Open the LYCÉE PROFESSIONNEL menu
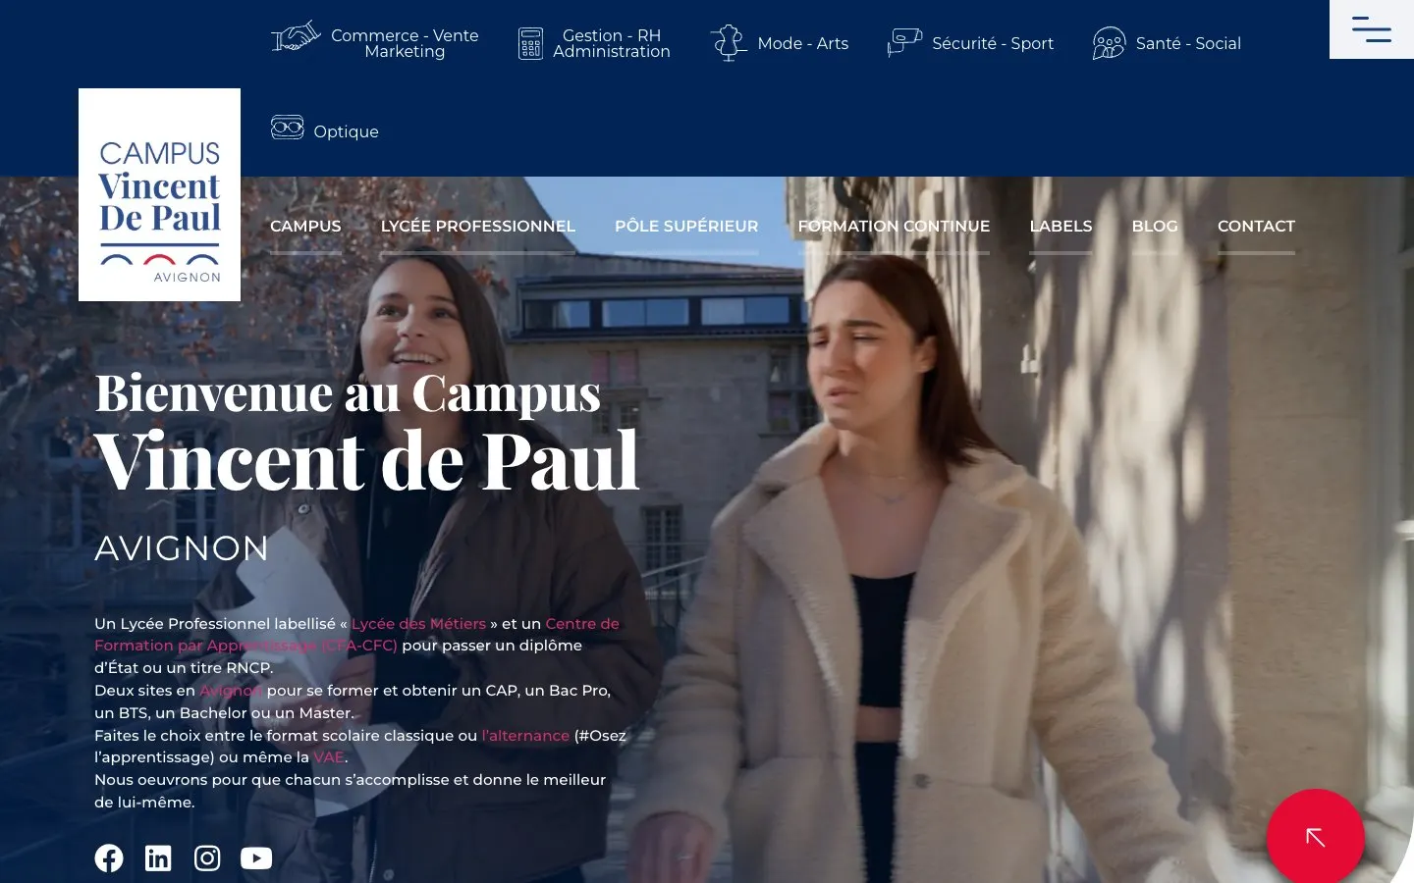Image resolution: width=1414 pixels, height=883 pixels. point(478,226)
